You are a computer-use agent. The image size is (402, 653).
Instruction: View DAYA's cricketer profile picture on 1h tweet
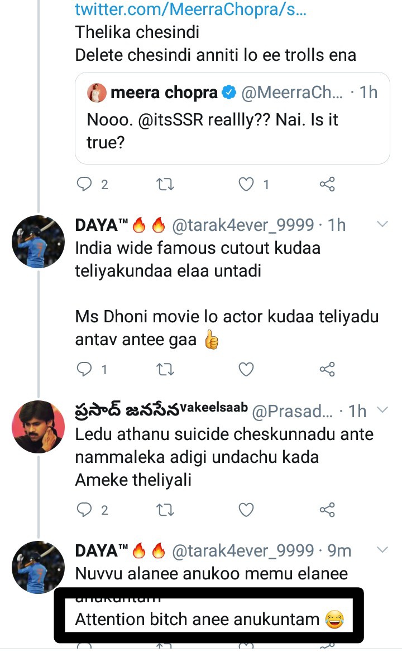pyautogui.click(x=38, y=241)
